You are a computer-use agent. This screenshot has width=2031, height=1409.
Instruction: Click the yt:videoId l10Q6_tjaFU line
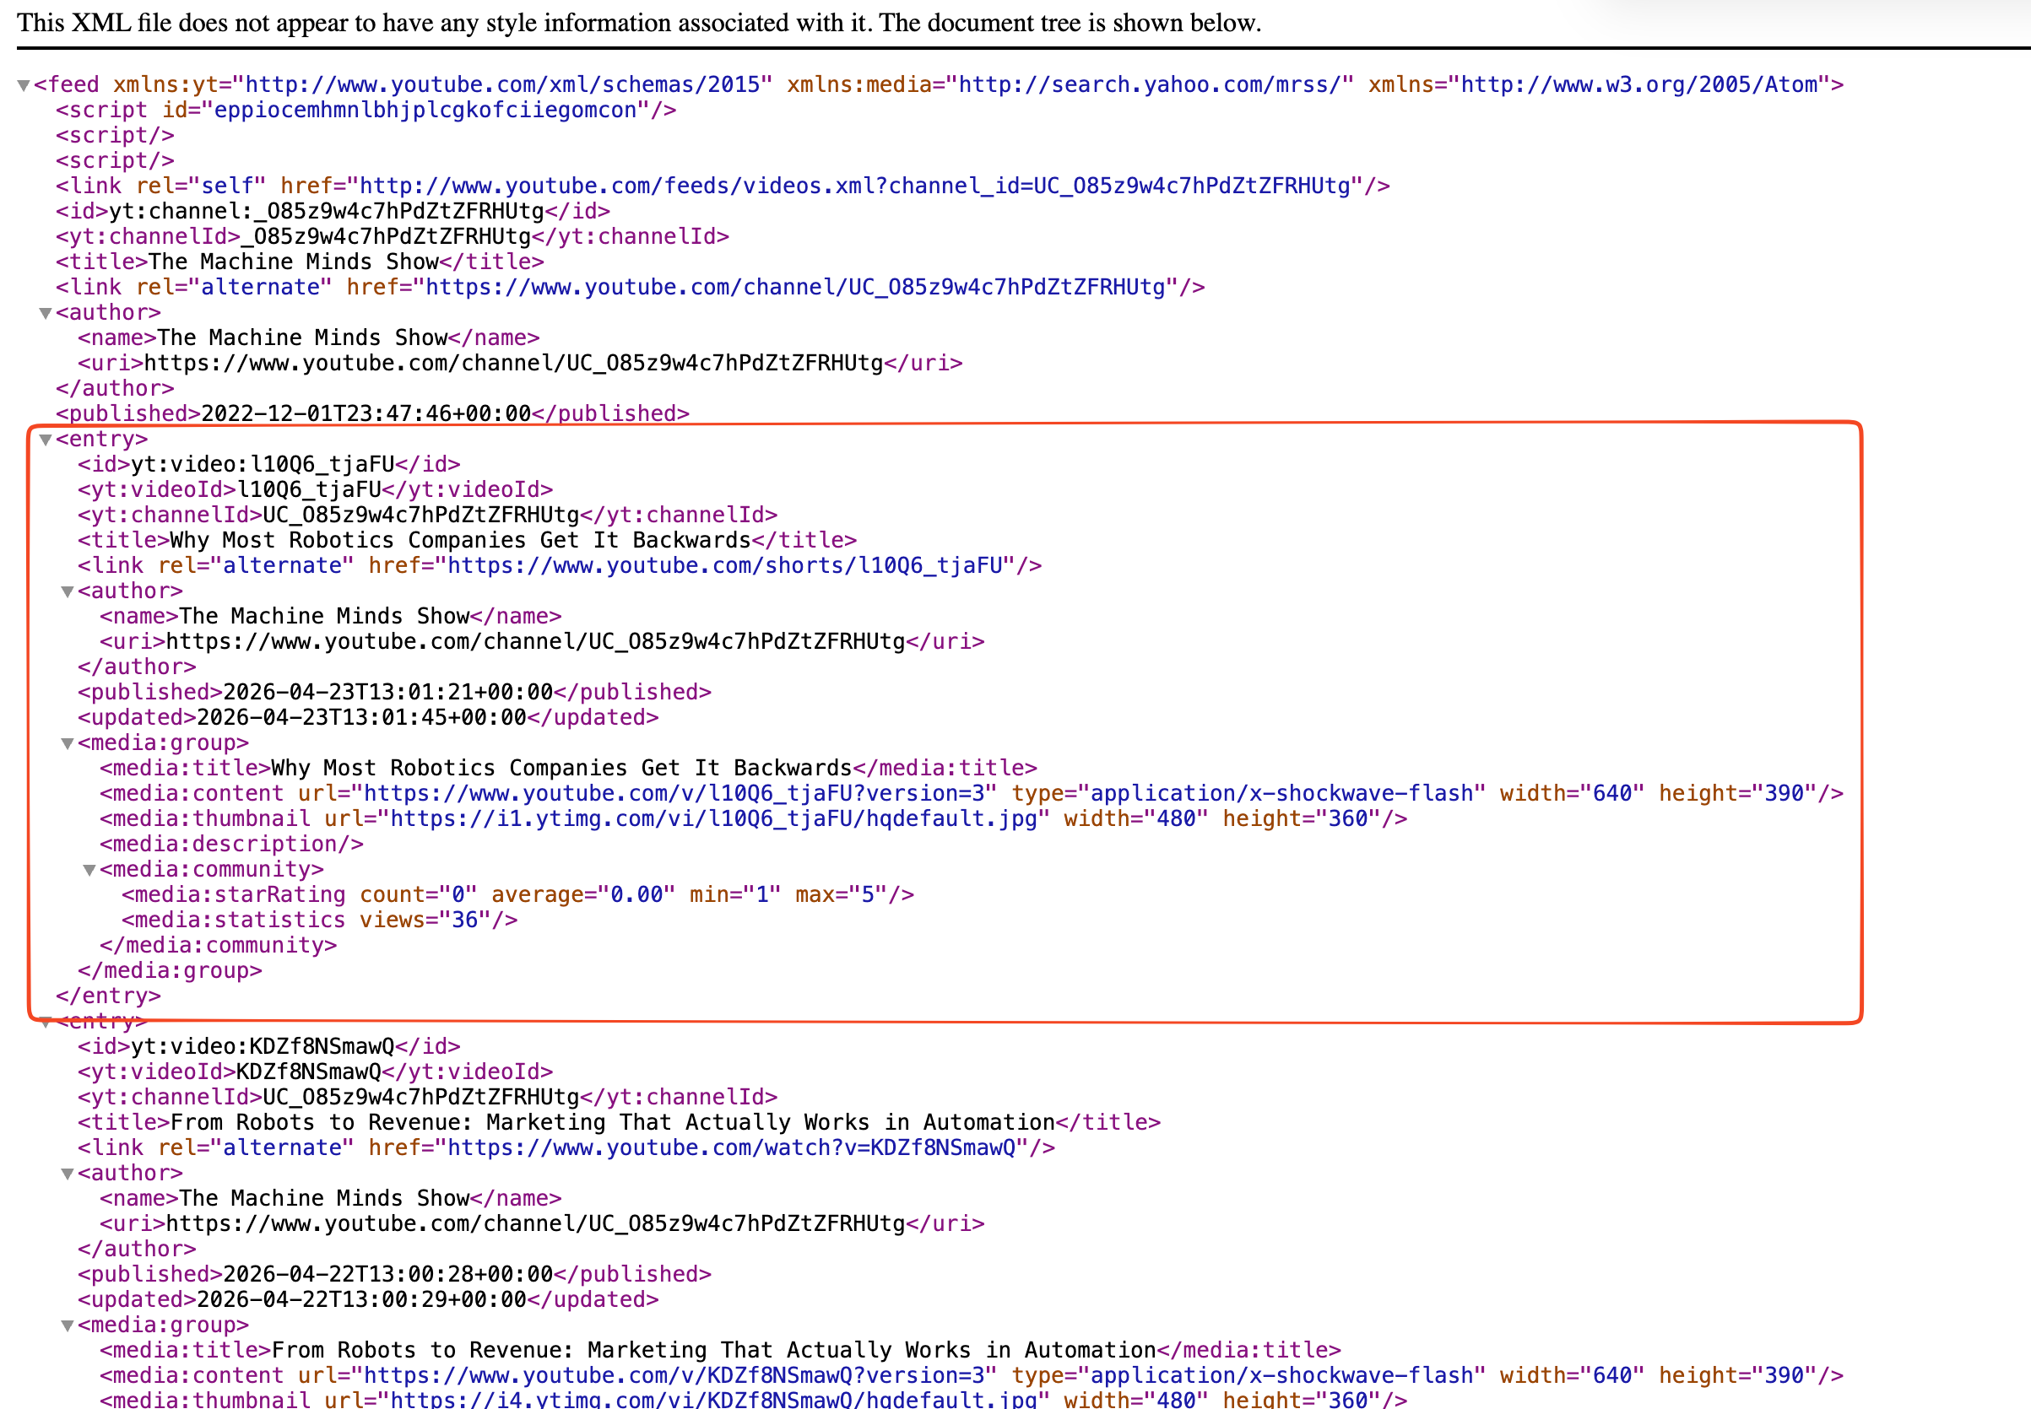click(x=315, y=490)
